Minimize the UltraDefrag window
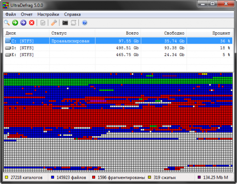Viewport: 237px width, 184px height. (x=203, y=3)
